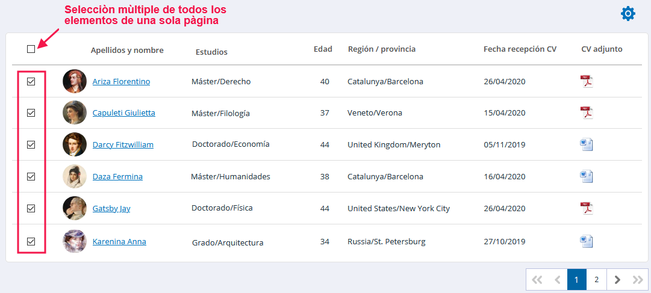Viewport: 651px width, 293px height.
Task: Toggle the select-all checkbox in header
Action: tap(31, 49)
